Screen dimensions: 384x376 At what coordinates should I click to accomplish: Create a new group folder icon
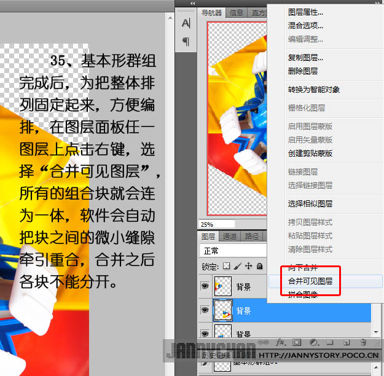[x=330, y=342]
